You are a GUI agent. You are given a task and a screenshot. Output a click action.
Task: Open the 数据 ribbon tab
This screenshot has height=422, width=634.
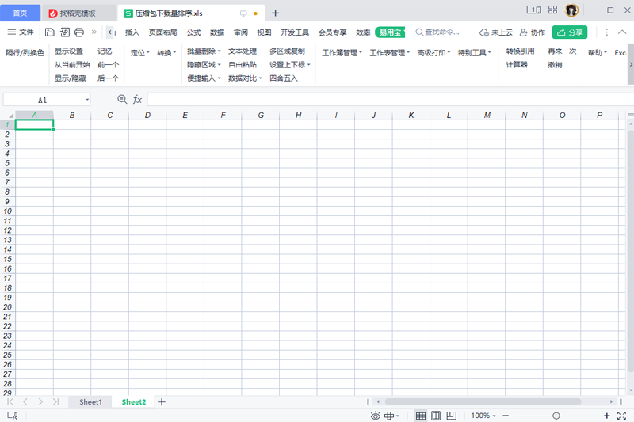[x=216, y=32]
